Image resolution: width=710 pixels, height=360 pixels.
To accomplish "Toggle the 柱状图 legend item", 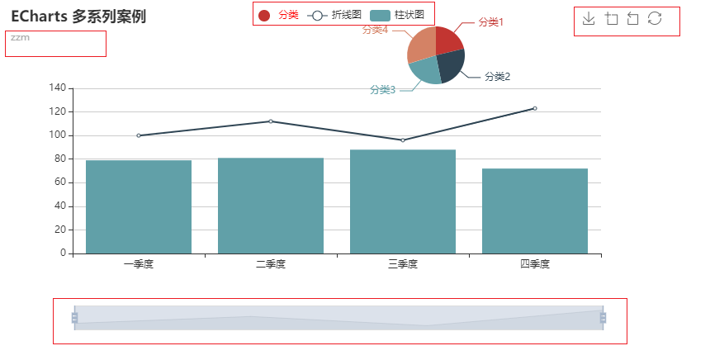I will coord(397,15).
